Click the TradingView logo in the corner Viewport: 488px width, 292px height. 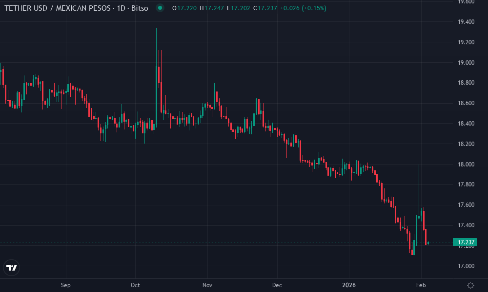point(12,267)
